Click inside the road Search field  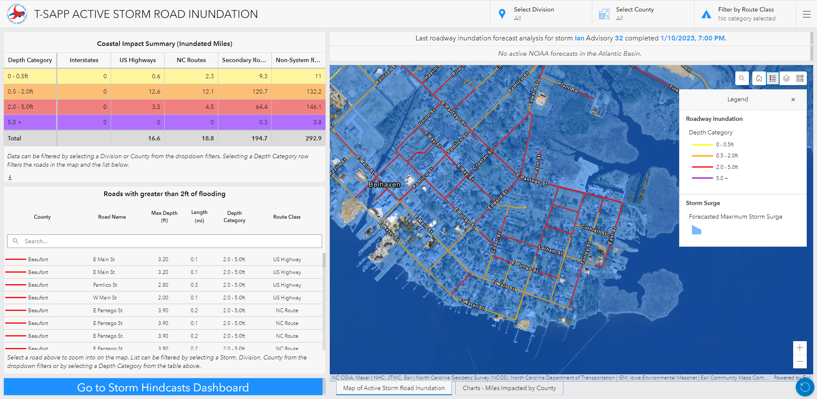click(x=165, y=241)
